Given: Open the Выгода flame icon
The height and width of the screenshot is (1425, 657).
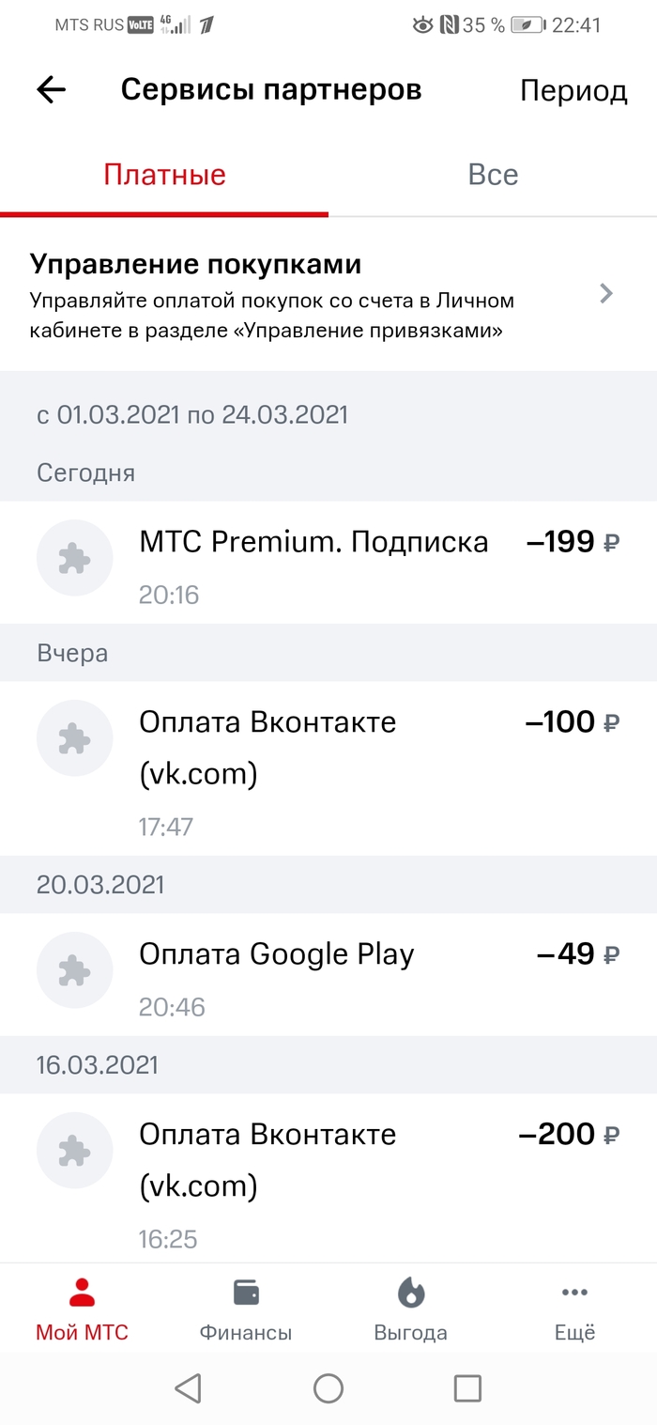Looking at the screenshot, I should [x=410, y=1293].
